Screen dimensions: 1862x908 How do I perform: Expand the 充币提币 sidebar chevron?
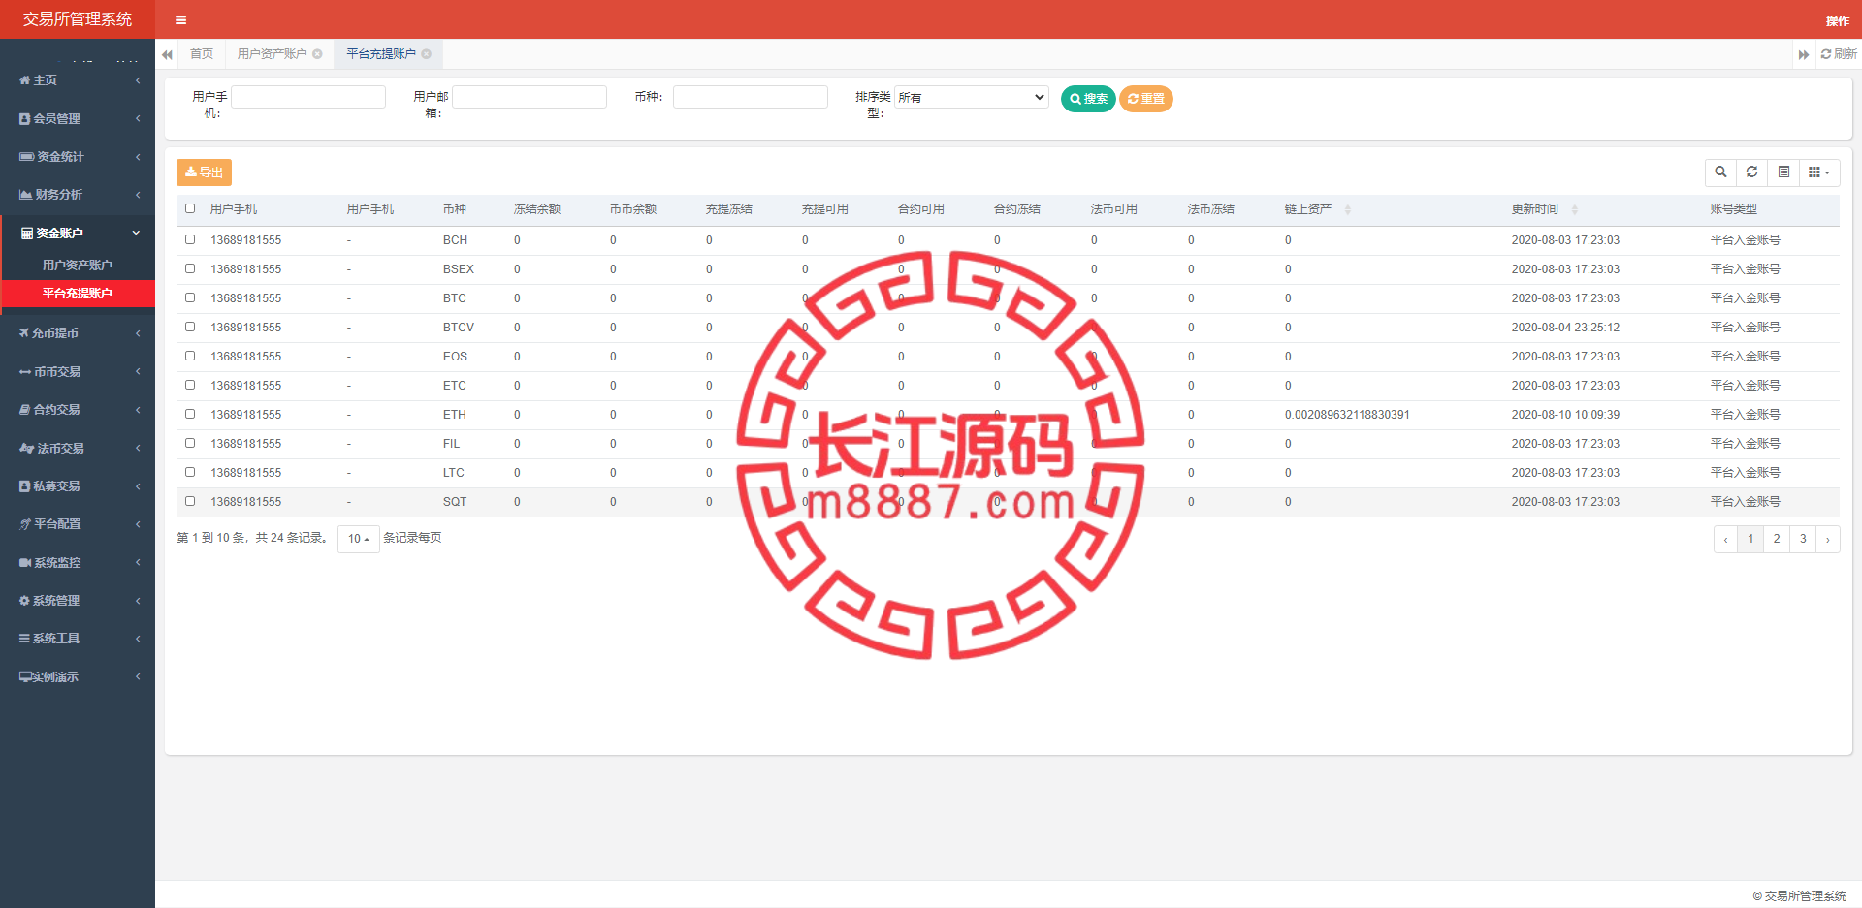138,333
